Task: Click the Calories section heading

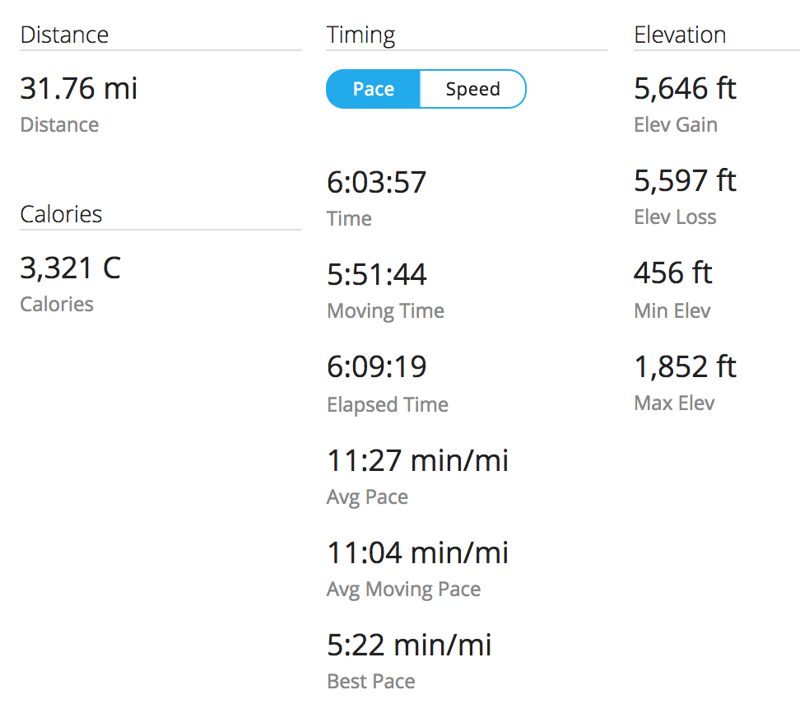Action: coord(61,214)
